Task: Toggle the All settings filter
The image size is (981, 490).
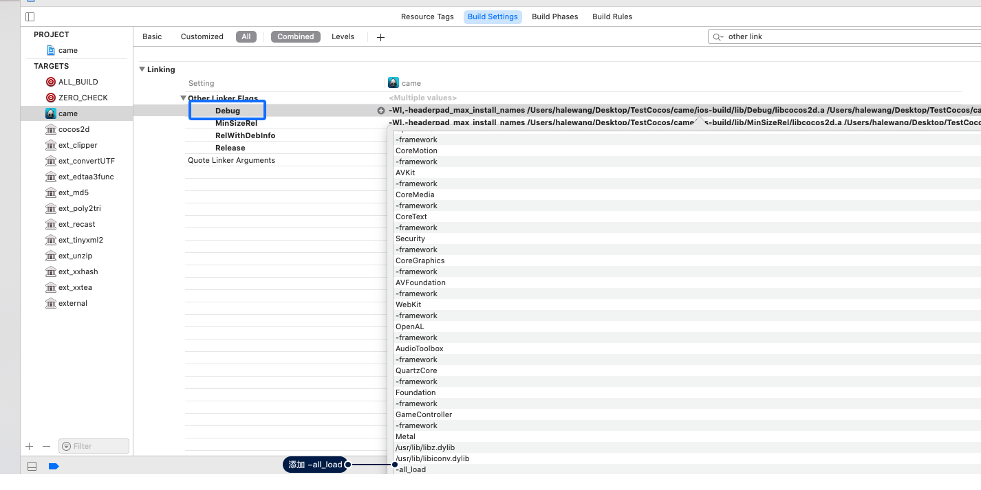Action: coord(246,36)
